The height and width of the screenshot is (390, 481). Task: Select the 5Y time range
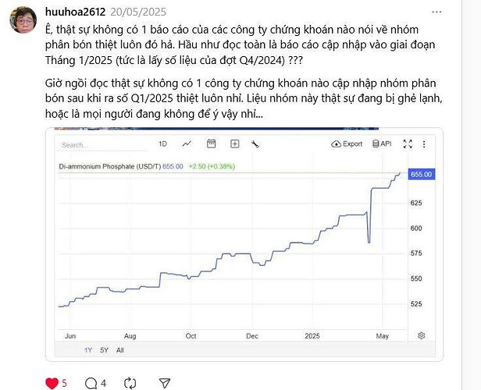pos(105,350)
